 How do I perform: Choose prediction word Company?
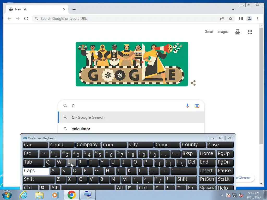pos(88,145)
